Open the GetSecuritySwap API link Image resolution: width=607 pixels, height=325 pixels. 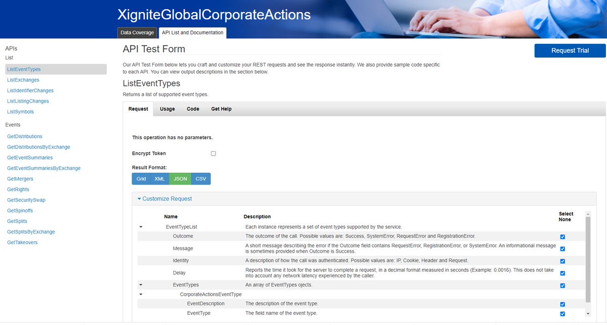click(26, 200)
